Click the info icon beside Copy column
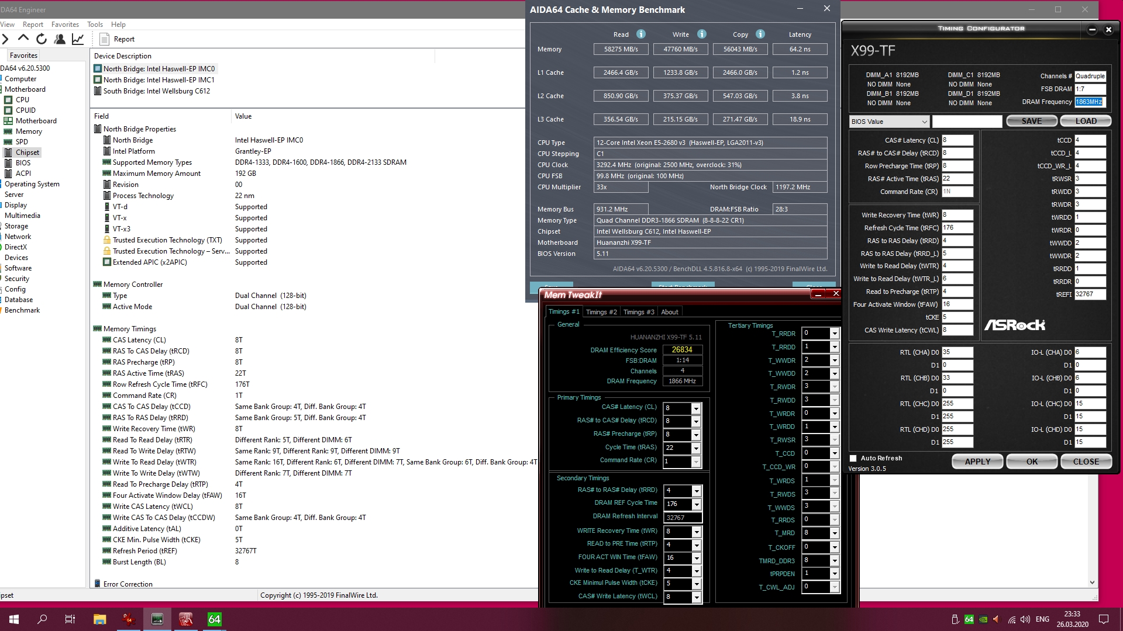 click(760, 34)
